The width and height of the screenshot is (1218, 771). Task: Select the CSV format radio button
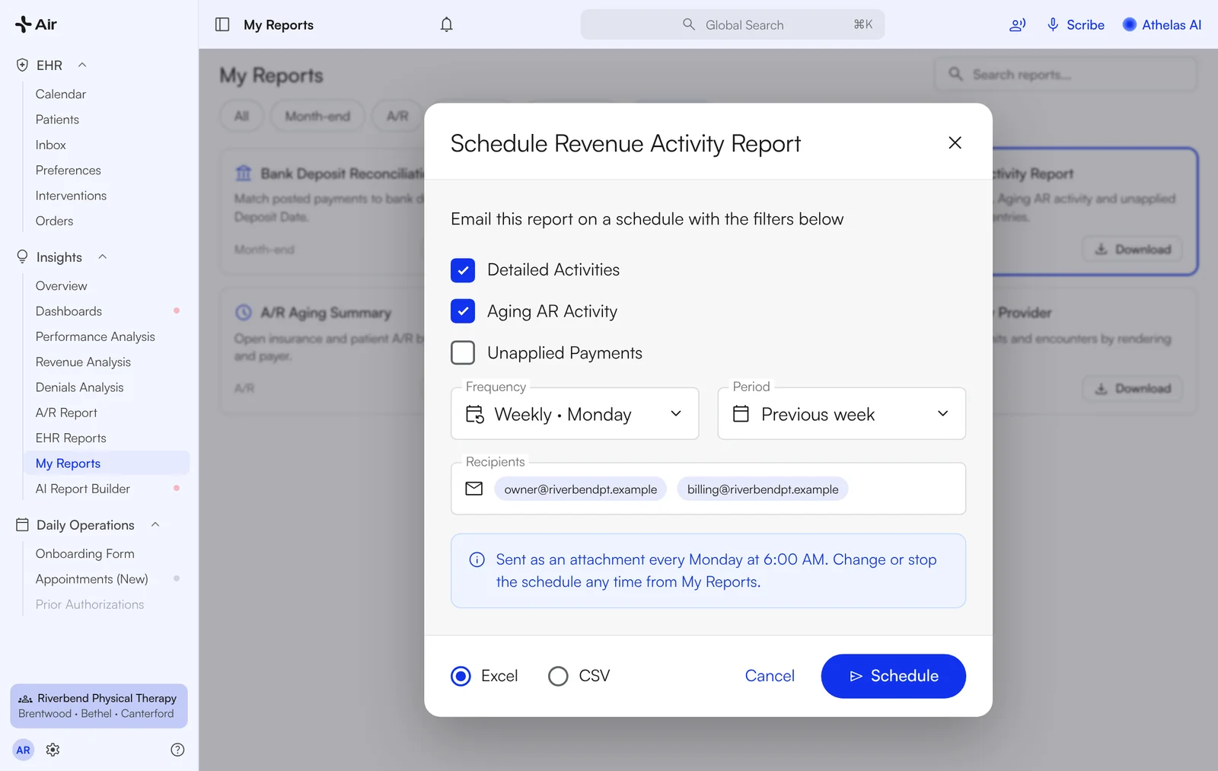pos(558,676)
